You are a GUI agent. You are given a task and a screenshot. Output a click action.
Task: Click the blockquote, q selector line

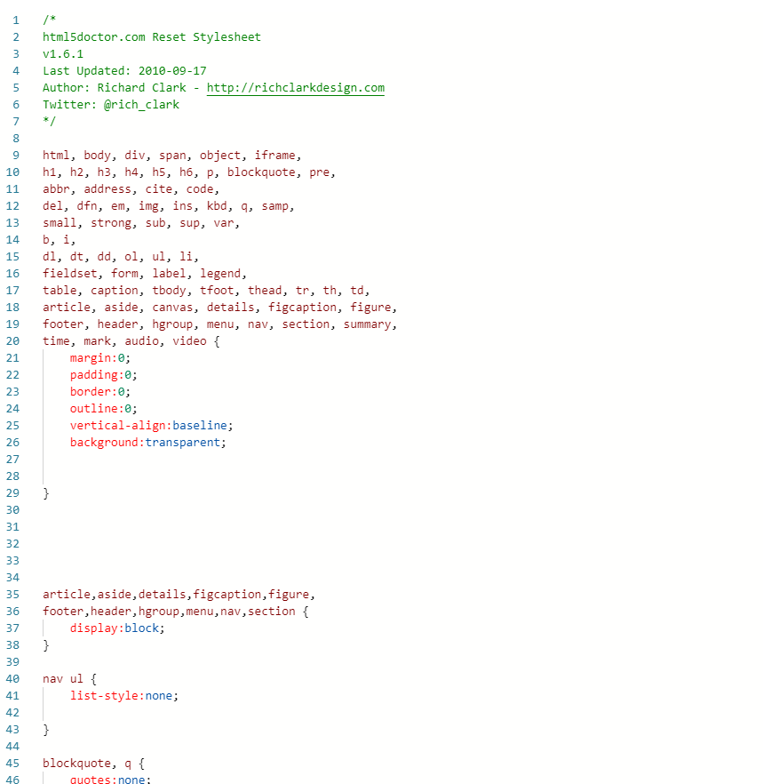click(93, 764)
